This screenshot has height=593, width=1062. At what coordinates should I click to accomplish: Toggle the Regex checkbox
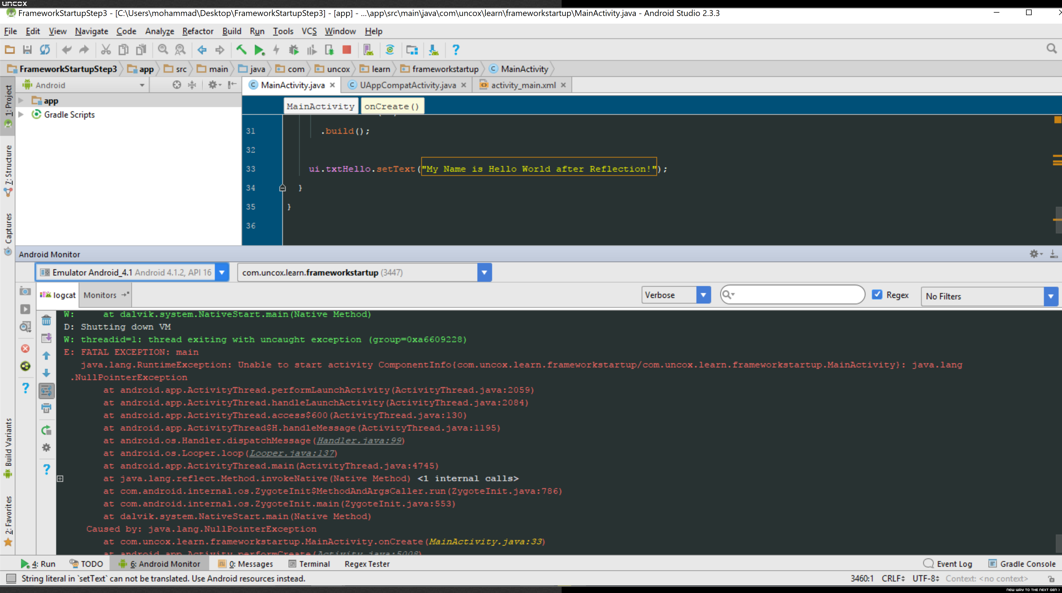pyautogui.click(x=877, y=295)
